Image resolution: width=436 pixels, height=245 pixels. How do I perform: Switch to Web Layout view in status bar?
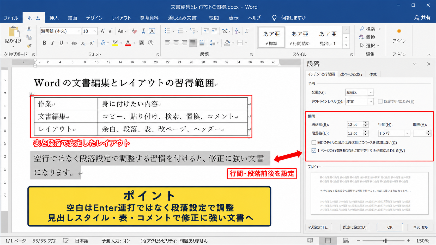(346, 241)
